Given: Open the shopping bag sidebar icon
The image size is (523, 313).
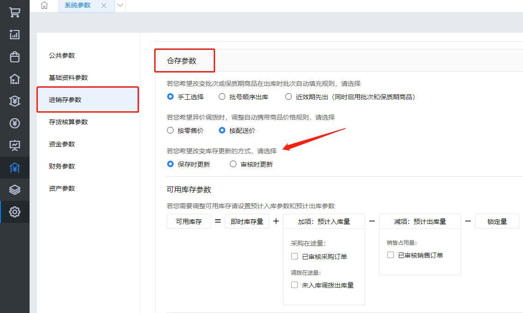Looking at the screenshot, I should [15, 57].
